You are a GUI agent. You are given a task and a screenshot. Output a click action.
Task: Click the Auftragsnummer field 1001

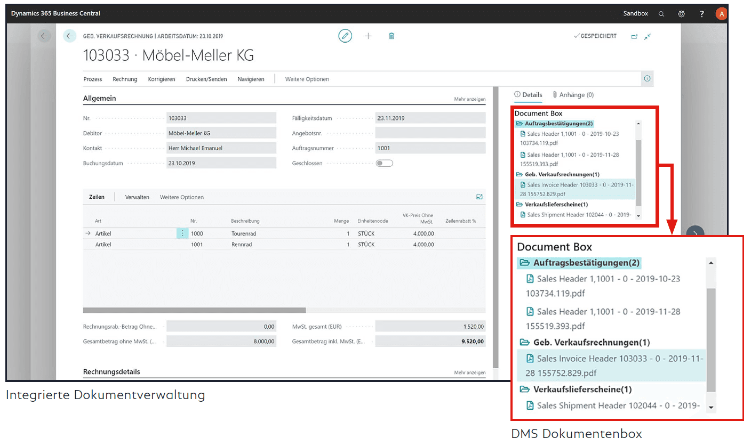pyautogui.click(x=430, y=148)
